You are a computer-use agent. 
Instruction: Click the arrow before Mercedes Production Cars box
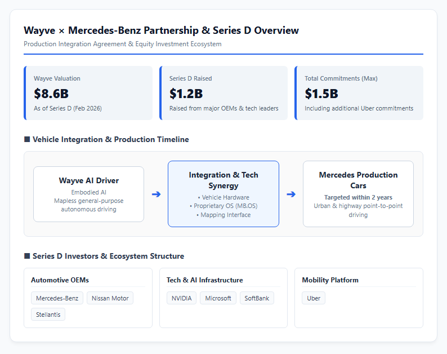[291, 194]
